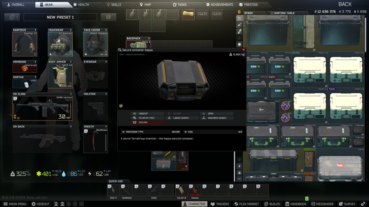Open the Main Menu button
Image resolution: width=369 pixels, height=207 pixels.
[x=15, y=204]
